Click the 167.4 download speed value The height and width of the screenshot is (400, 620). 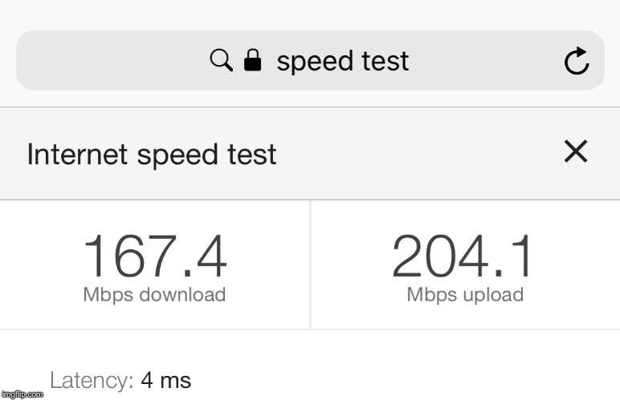coord(155,257)
